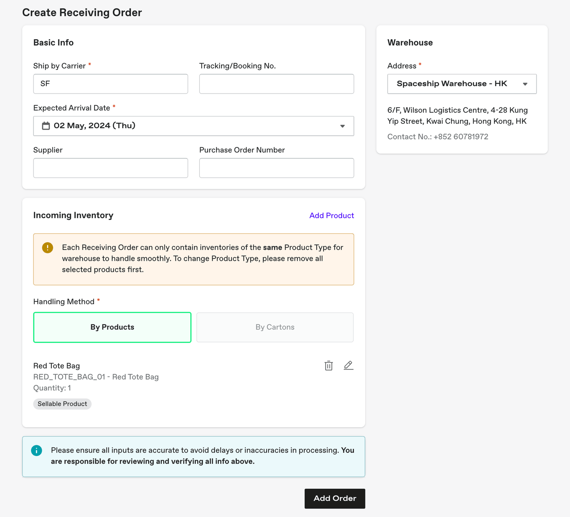Screen dimensions: 570x517
Task: Click the Tracking/Booking No. field
Action: [x=276, y=84]
